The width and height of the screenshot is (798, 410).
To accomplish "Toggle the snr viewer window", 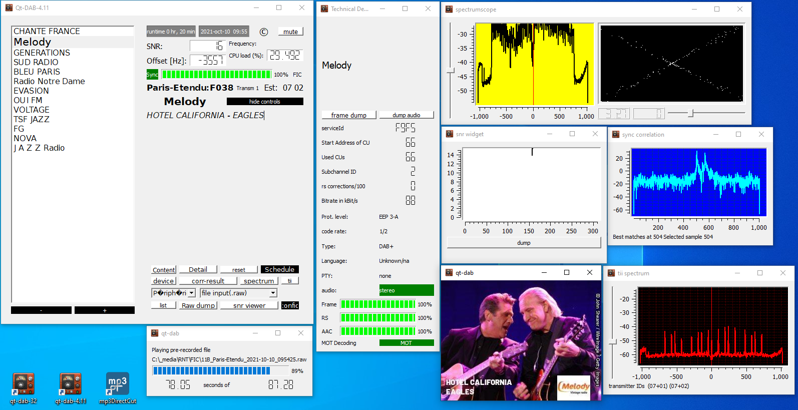I will tap(249, 305).
